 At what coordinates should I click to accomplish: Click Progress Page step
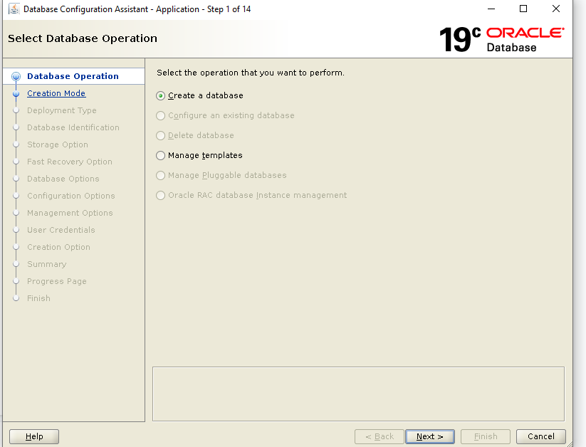tap(57, 281)
